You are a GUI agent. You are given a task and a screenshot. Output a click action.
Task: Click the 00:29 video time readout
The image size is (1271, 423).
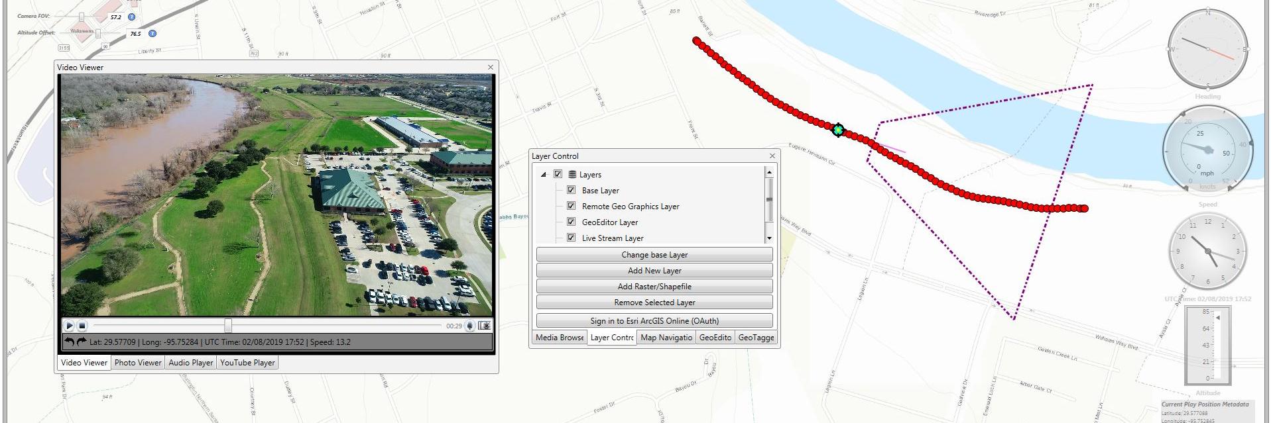pyautogui.click(x=454, y=326)
